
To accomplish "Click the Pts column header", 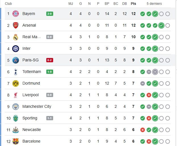I will (133, 4).
